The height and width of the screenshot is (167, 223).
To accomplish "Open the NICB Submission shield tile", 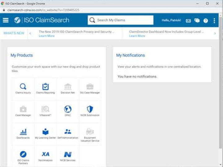I will point(90,111).
